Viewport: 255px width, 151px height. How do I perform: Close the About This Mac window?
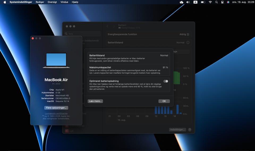[33, 38]
